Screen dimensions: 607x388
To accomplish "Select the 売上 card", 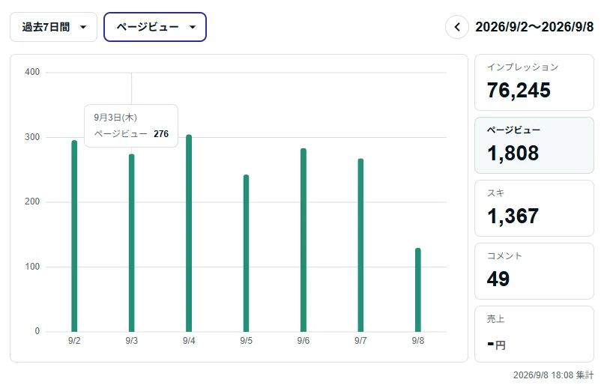I will tap(534, 334).
